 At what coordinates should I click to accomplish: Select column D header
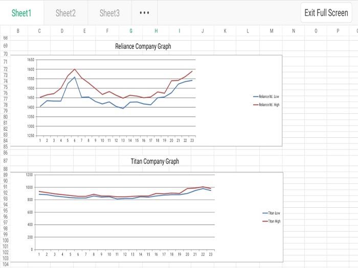[62, 31]
